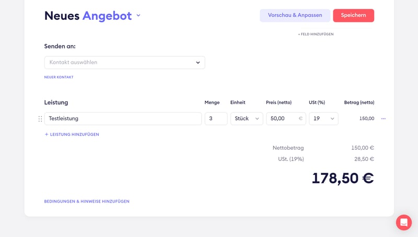Expand the Angebot document type chevron

(x=138, y=16)
